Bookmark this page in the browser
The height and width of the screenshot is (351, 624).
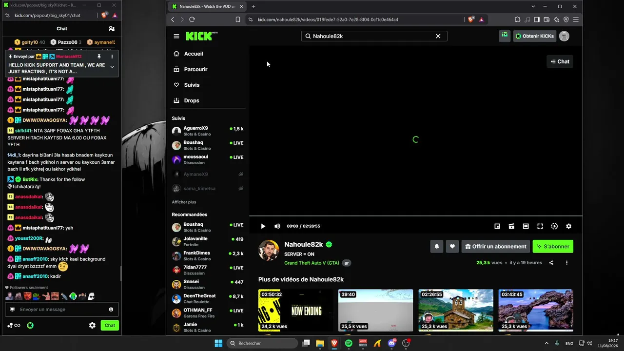[x=238, y=19]
